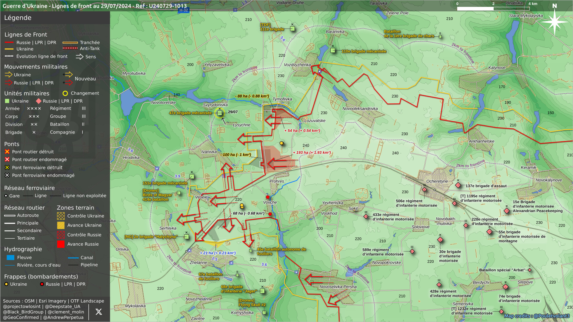The height and width of the screenshot is (322, 573).
Task: Click the Ocheretyne railway station marker
Action: click(x=435, y=190)
